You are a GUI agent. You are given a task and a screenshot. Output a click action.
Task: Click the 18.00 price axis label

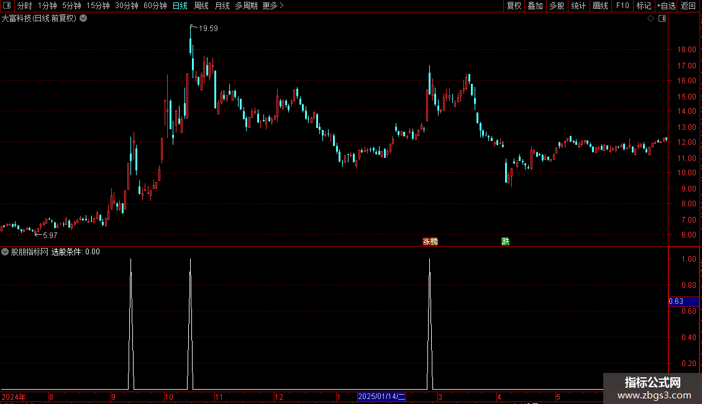[686, 50]
